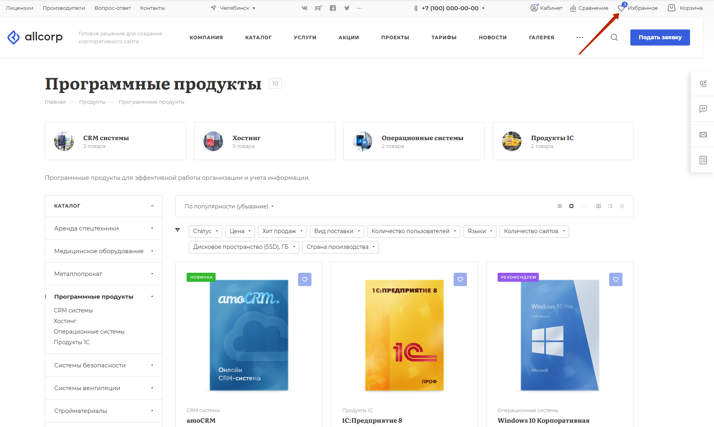Go to Главная breadcrumb

[x=55, y=102]
